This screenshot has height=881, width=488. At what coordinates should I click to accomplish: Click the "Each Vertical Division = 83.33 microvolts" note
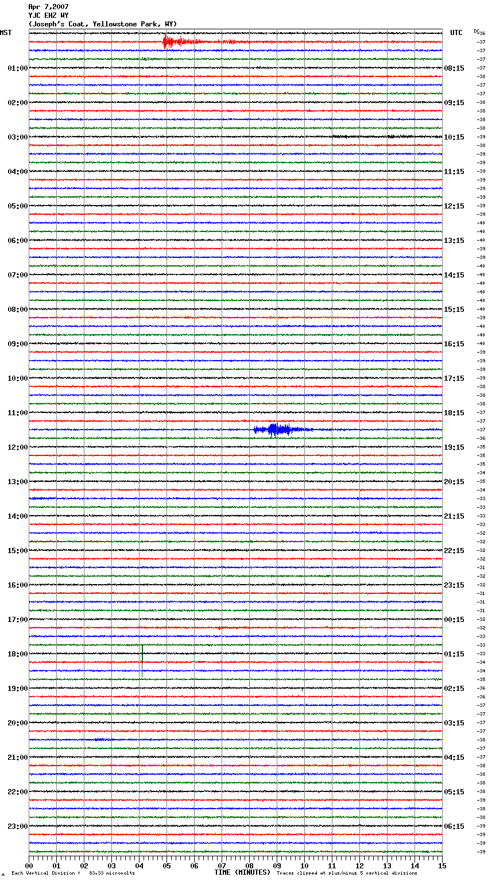pyautogui.click(x=73, y=874)
